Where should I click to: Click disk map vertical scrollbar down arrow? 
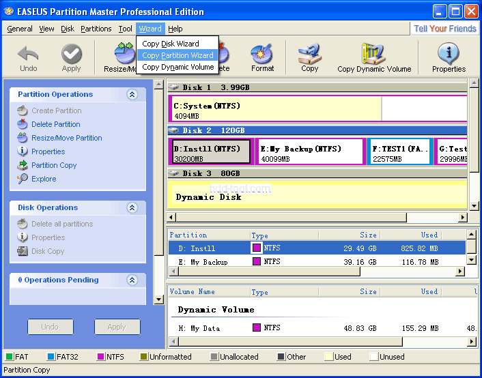pos(474,205)
